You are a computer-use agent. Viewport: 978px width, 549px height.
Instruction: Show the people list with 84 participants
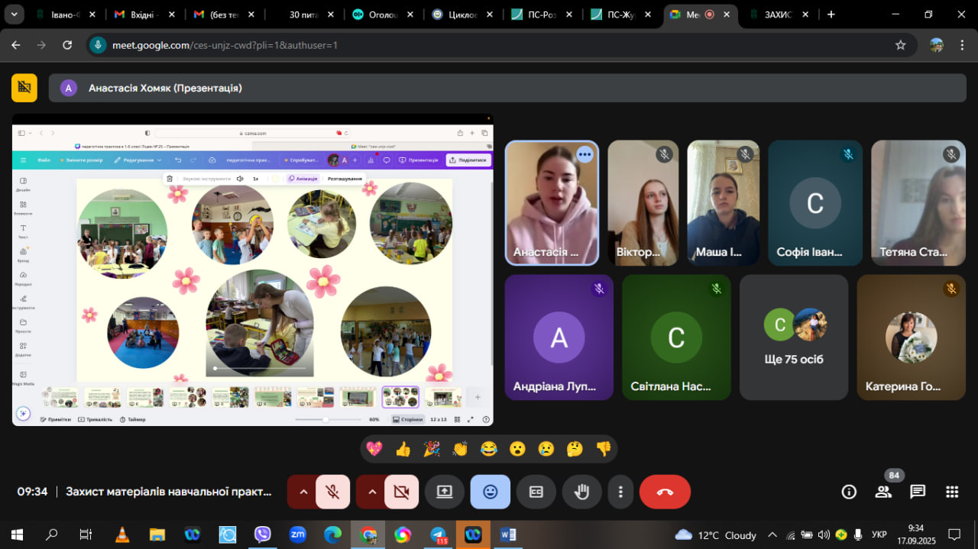click(x=883, y=492)
